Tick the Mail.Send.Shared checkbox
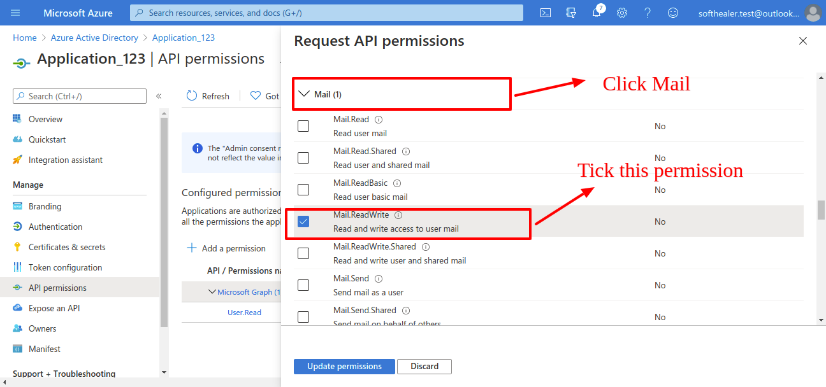The image size is (826, 387). point(303,317)
